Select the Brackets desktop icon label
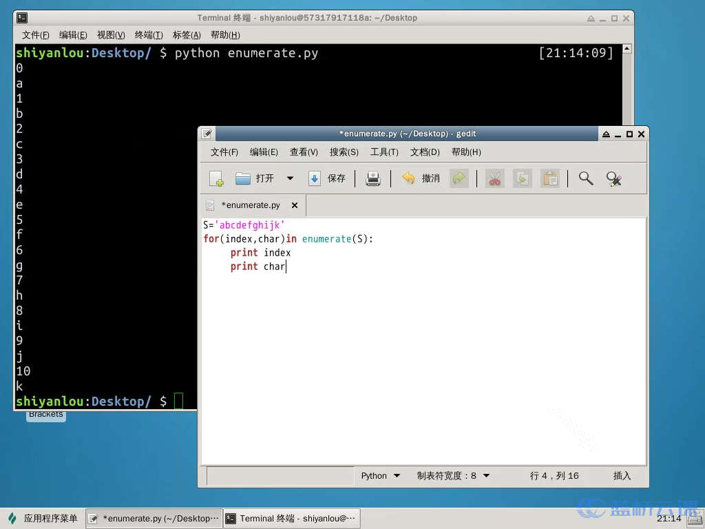The image size is (705, 529). point(46,415)
